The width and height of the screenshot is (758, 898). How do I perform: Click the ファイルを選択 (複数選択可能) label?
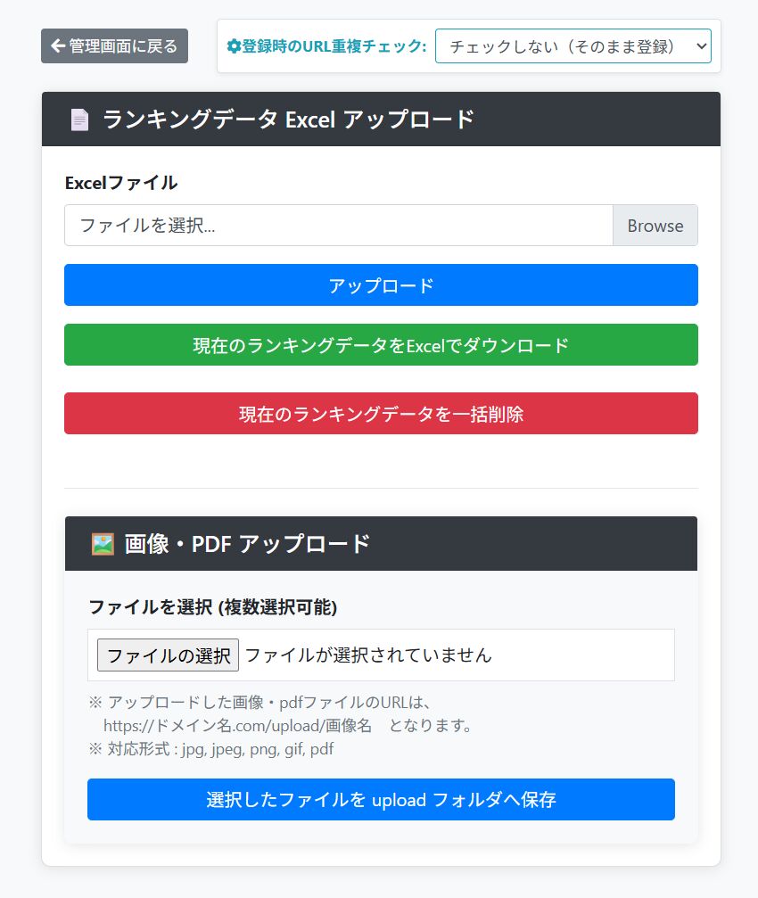click(x=213, y=607)
